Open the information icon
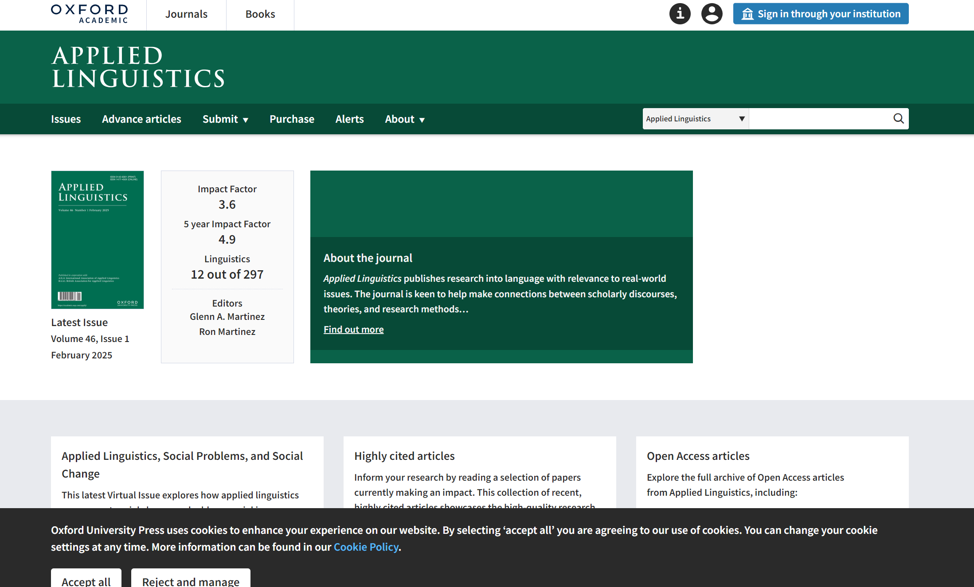 pos(680,14)
